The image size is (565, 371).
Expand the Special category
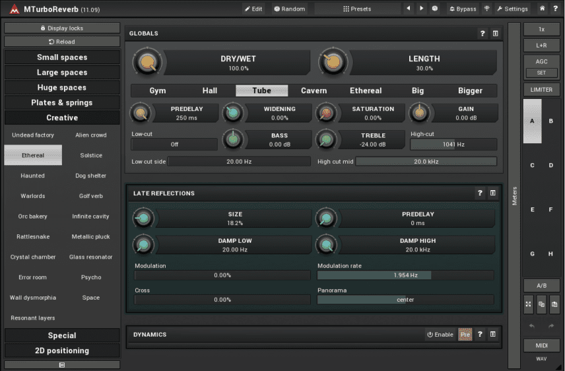[x=62, y=335]
